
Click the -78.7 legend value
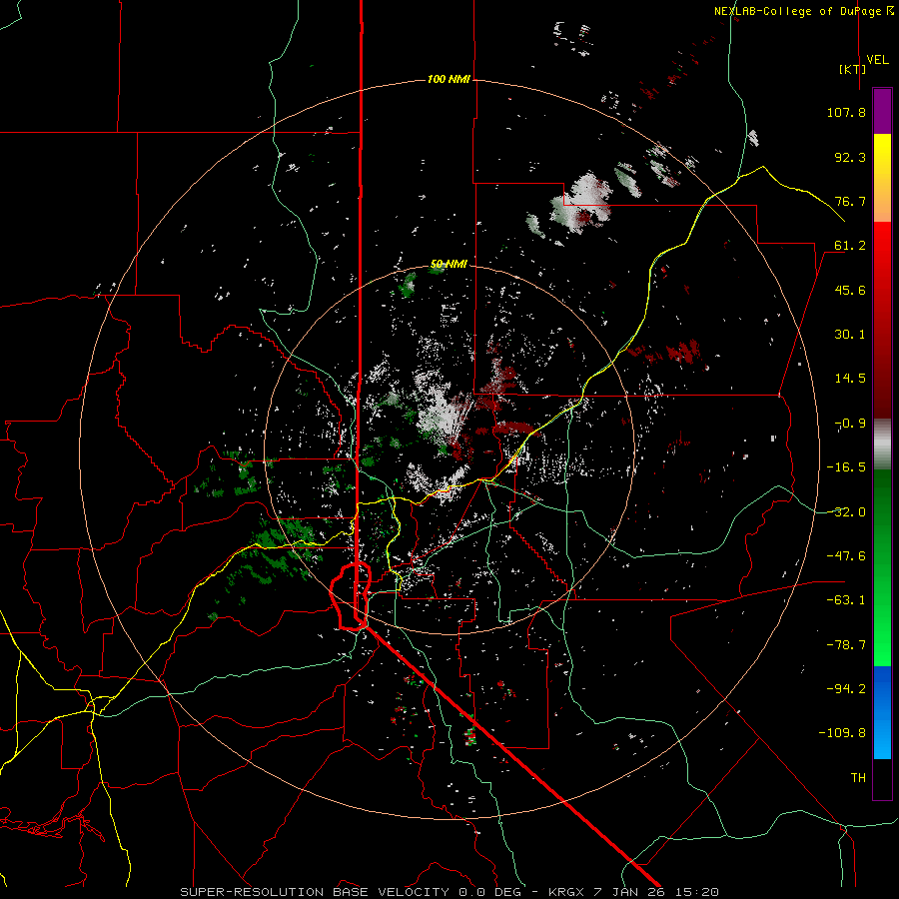(846, 645)
